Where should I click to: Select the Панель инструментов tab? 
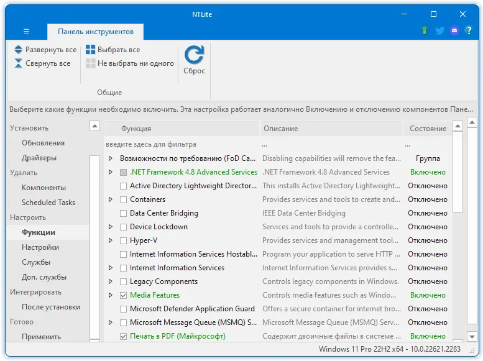96,32
